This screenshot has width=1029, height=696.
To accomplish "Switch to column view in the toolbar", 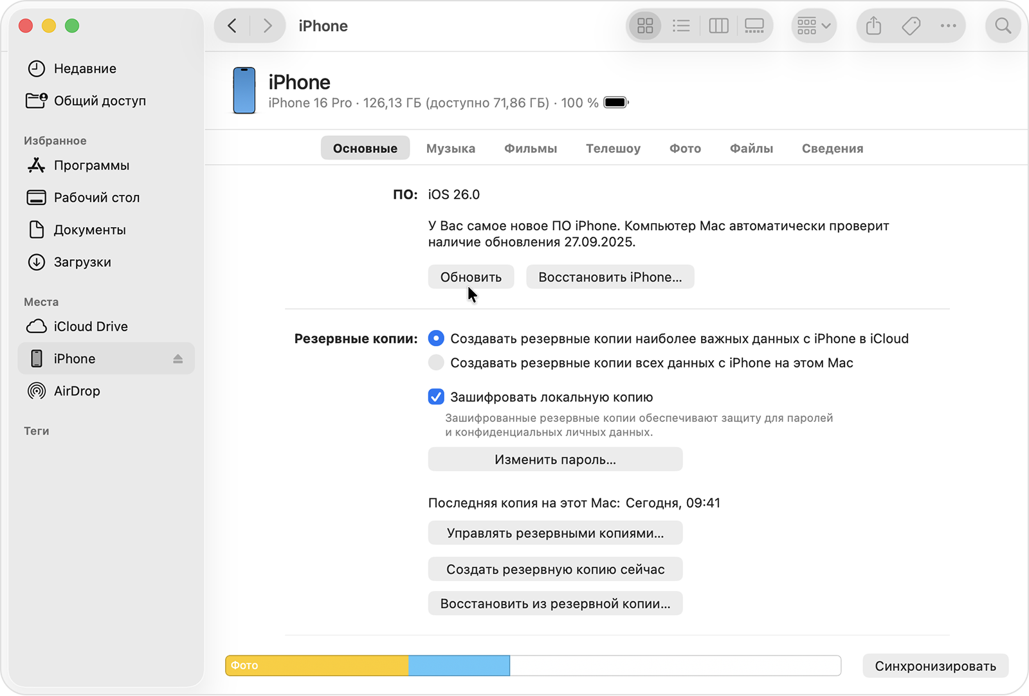I will click(x=718, y=26).
